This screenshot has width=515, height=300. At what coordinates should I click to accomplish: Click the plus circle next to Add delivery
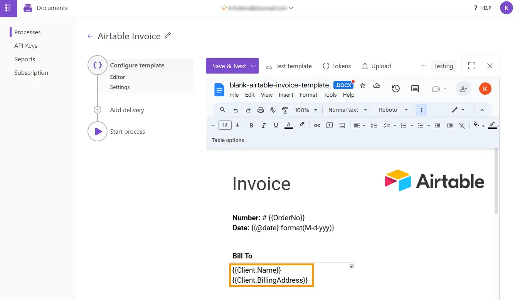pyautogui.click(x=98, y=110)
